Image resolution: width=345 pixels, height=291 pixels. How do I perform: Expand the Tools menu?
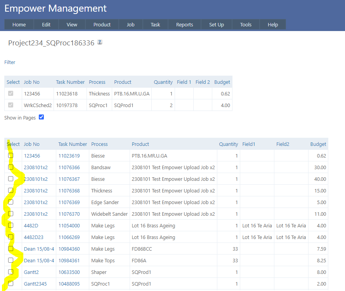point(246,24)
